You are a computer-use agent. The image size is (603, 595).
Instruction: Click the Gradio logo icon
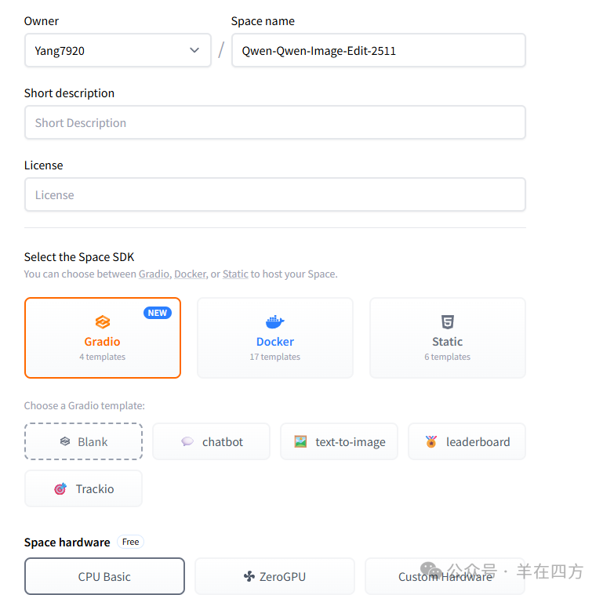click(x=103, y=322)
